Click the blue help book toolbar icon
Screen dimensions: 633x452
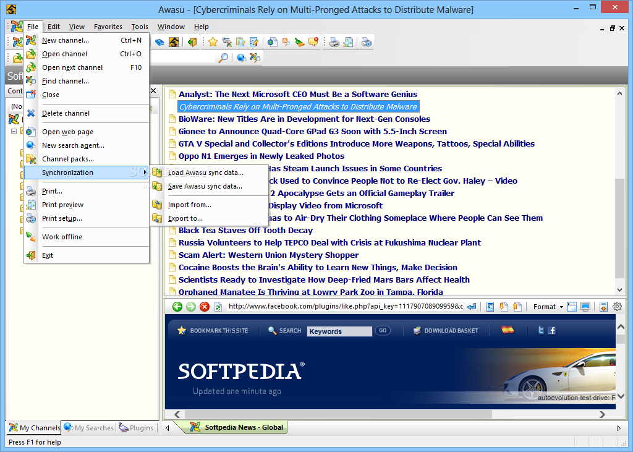click(x=159, y=42)
